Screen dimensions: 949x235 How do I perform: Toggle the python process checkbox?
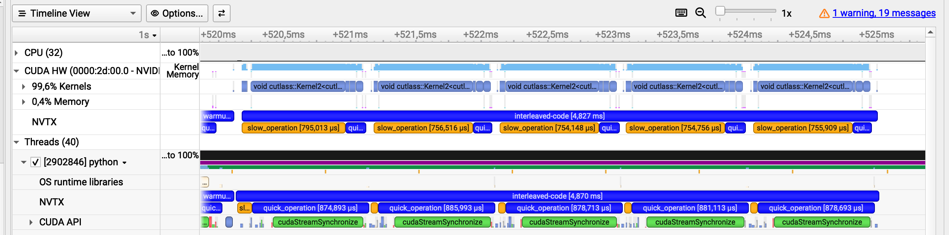click(x=36, y=162)
